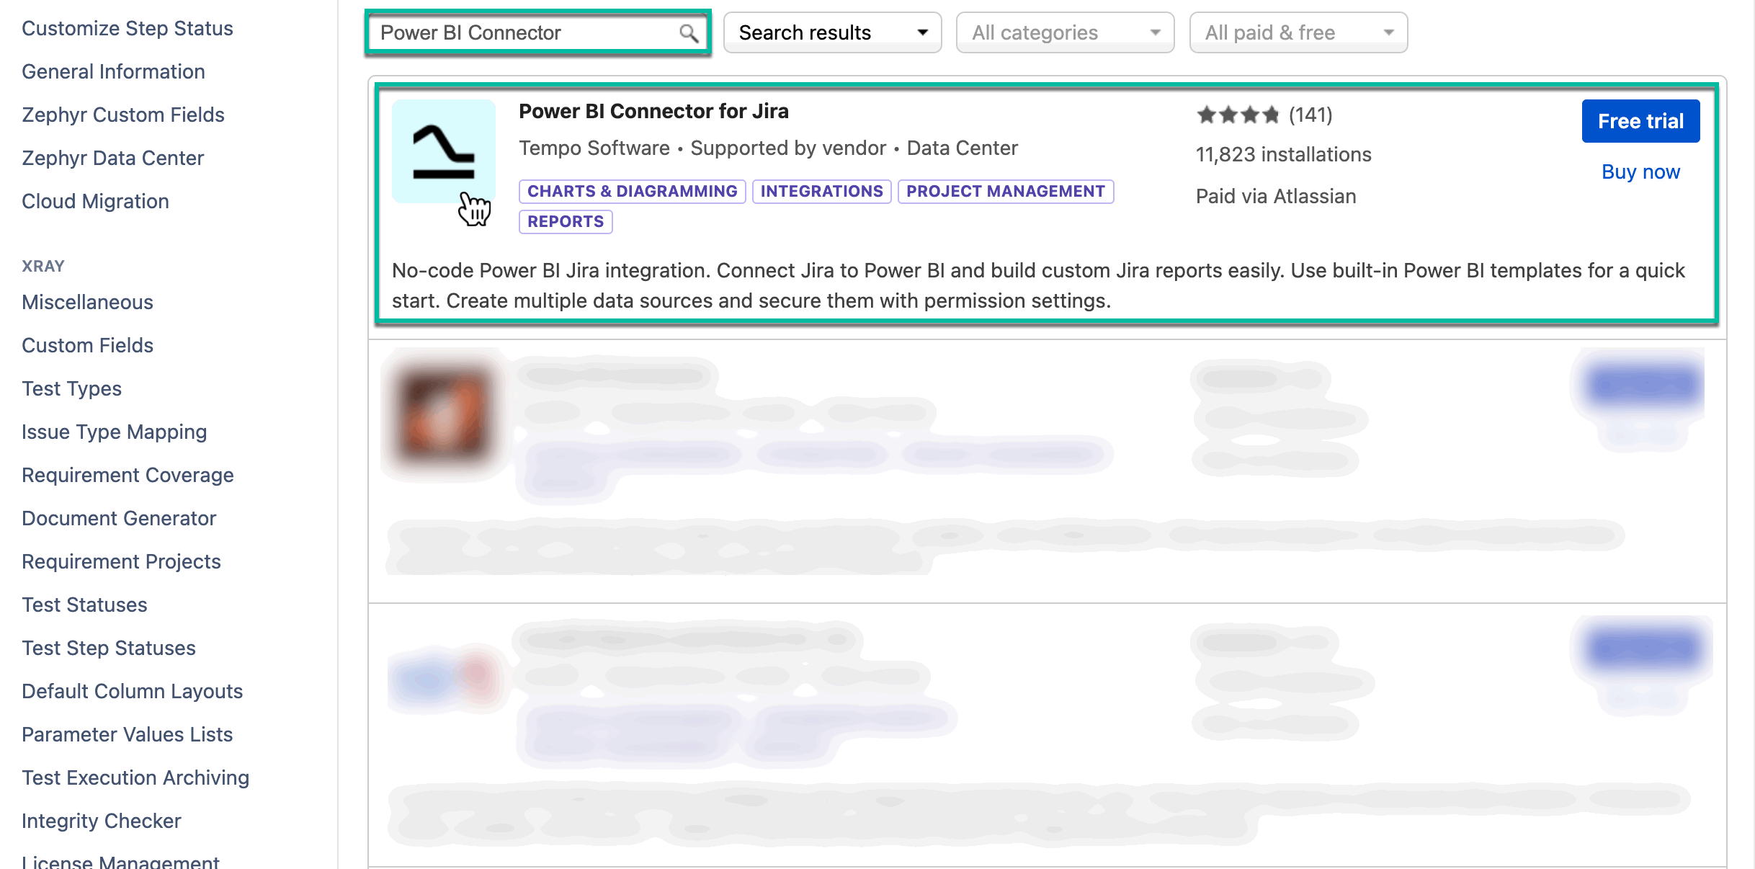Select the Project Management tag
Screen dimensions: 1755x869
coord(1005,192)
